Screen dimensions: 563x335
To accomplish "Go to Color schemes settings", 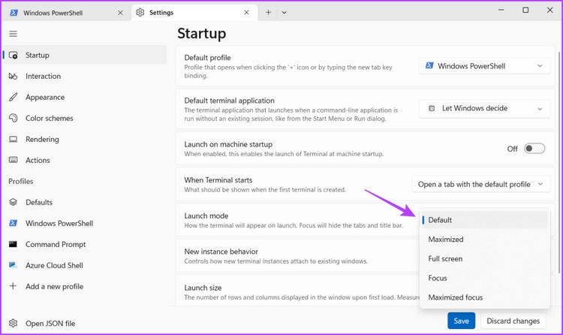I will 85,118.
